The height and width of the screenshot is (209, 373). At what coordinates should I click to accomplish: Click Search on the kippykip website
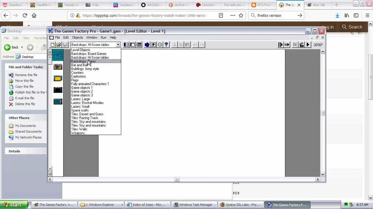point(352,27)
